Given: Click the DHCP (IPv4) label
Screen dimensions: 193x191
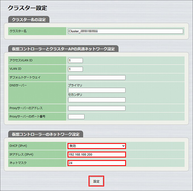Looking at the screenshot, I should (18, 146).
